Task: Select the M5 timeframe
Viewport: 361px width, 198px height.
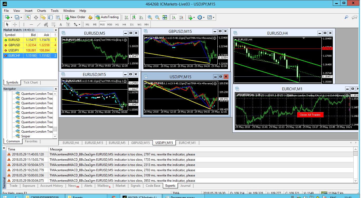Action: click(x=95, y=24)
